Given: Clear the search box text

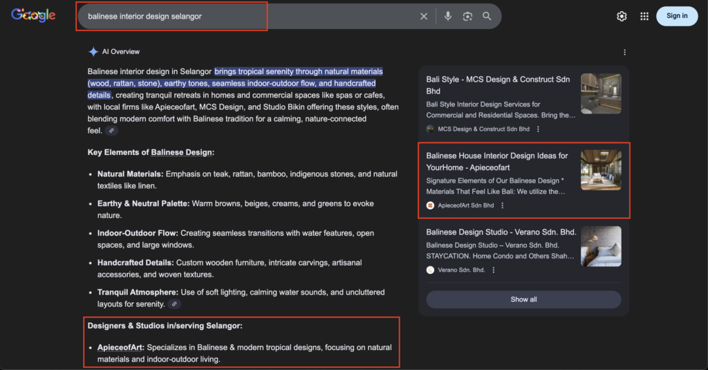Looking at the screenshot, I should click(424, 17).
